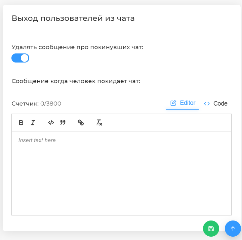242x240 pixels.
Task: Click the Счетчик 0/3800 character counter
Action: 36,104
